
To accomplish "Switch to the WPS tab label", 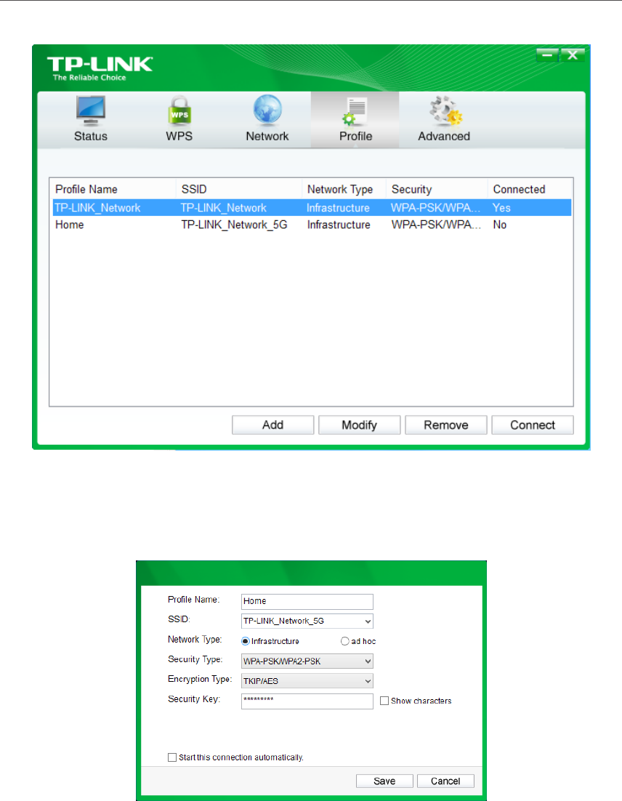I will 179,137.
